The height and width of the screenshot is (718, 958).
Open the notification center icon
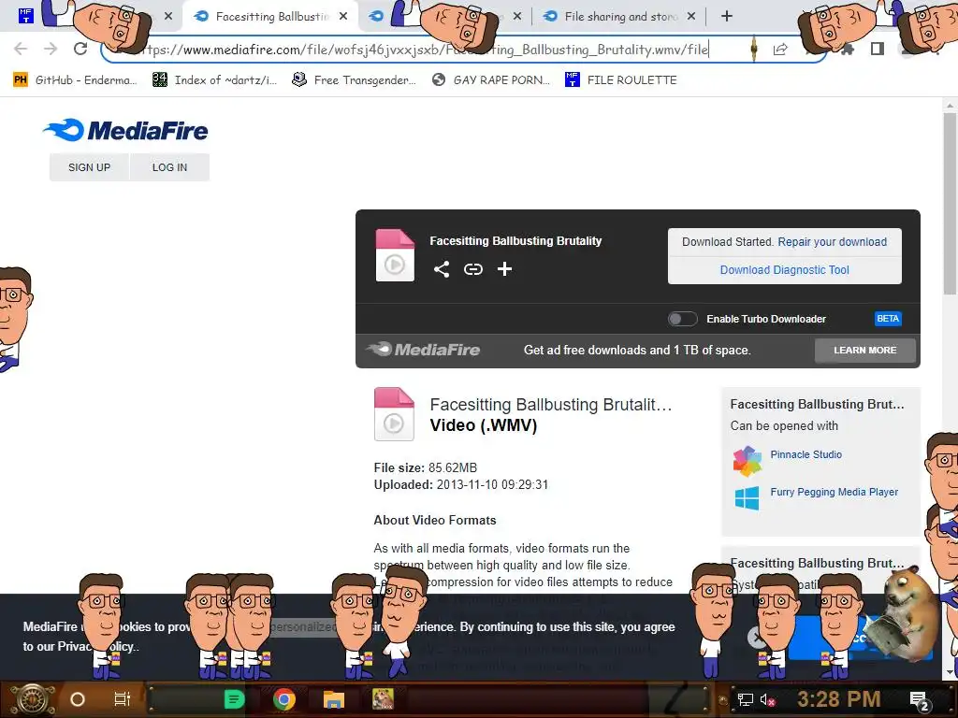[x=919, y=701]
